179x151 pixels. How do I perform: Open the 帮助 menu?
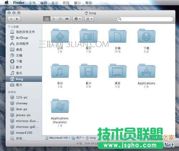[x=89, y=3]
